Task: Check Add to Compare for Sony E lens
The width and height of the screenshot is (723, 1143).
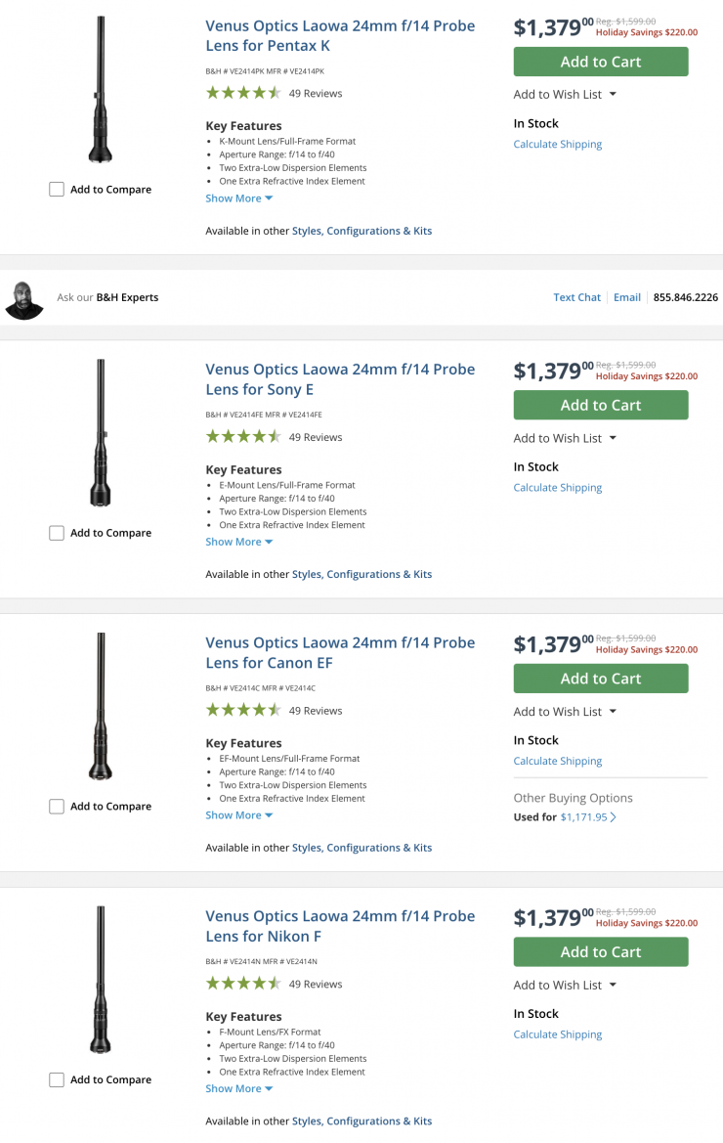Action: [57, 533]
